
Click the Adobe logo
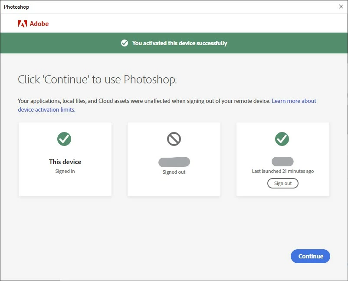pos(33,23)
